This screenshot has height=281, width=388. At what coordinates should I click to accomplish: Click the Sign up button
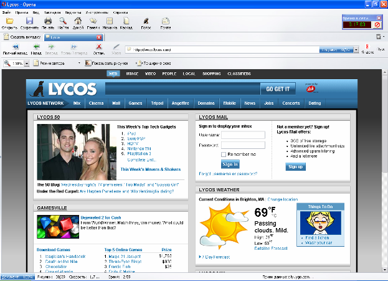tap(295, 166)
